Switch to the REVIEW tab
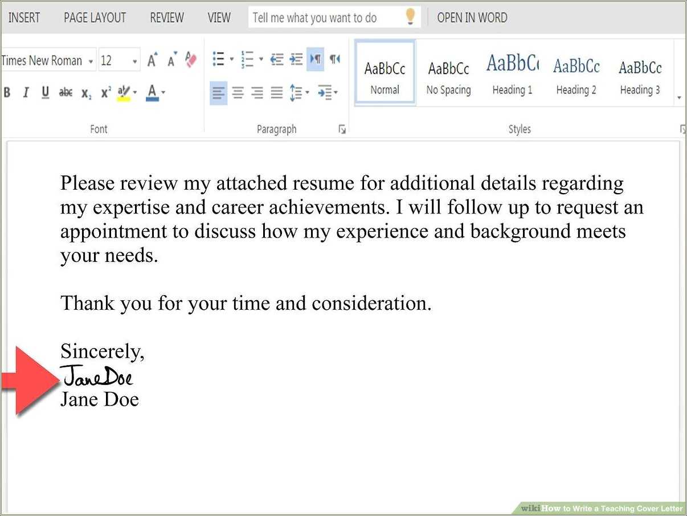 [166, 18]
